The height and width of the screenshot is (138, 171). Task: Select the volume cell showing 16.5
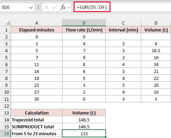156,50
